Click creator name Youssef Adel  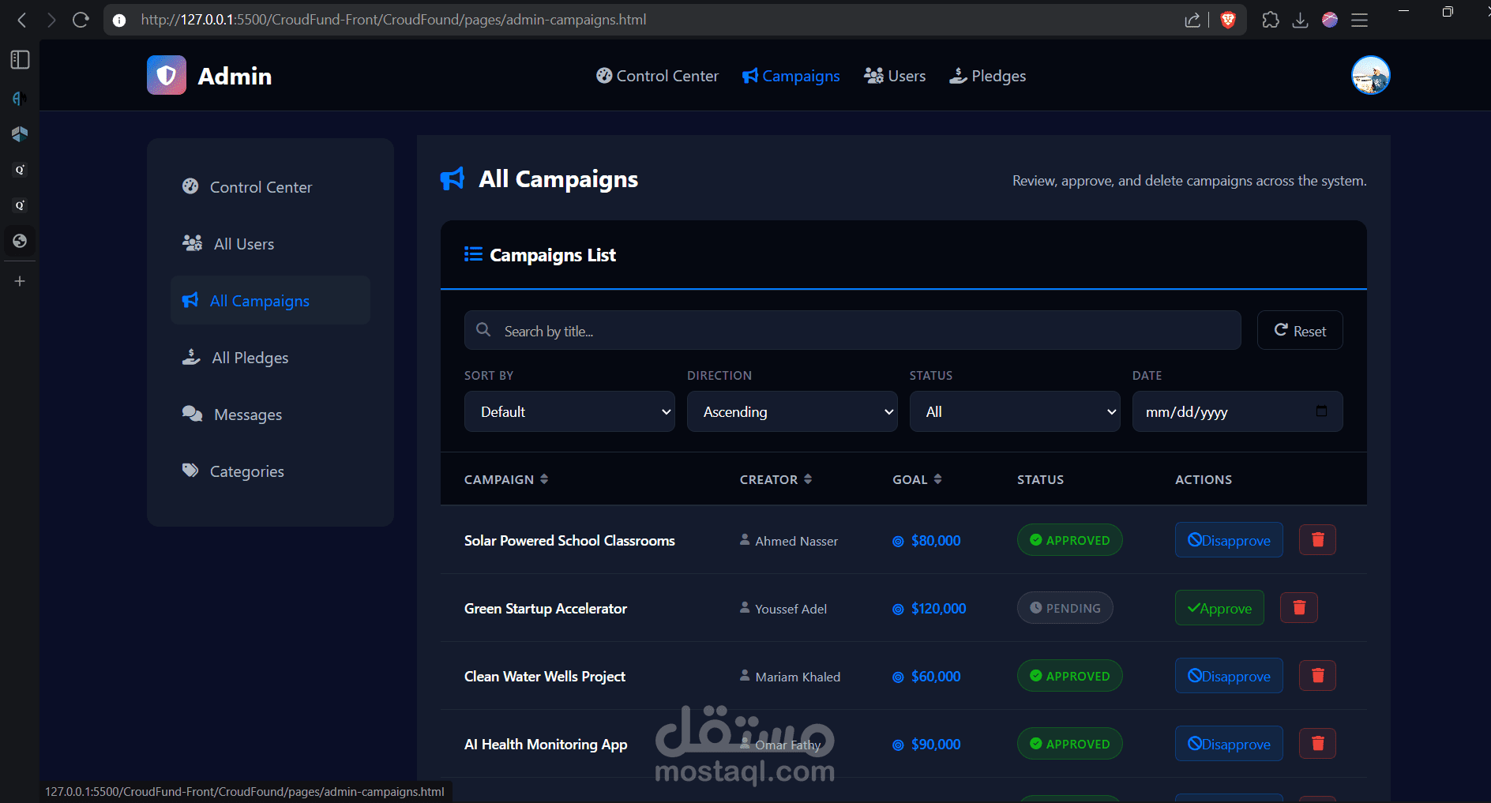coord(791,609)
